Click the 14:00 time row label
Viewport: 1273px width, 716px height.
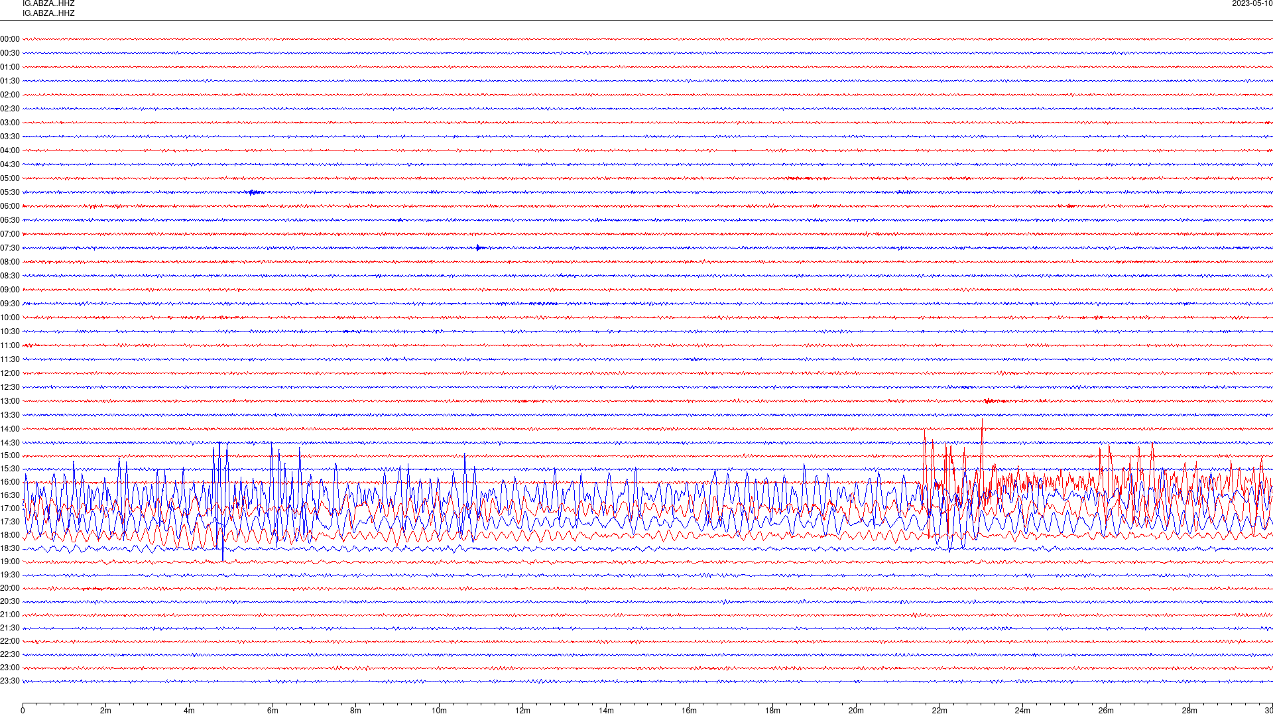pos(10,429)
